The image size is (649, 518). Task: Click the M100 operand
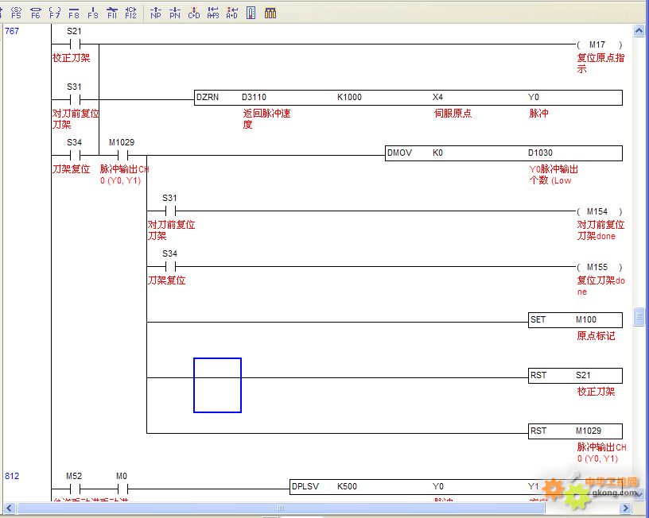[586, 319]
